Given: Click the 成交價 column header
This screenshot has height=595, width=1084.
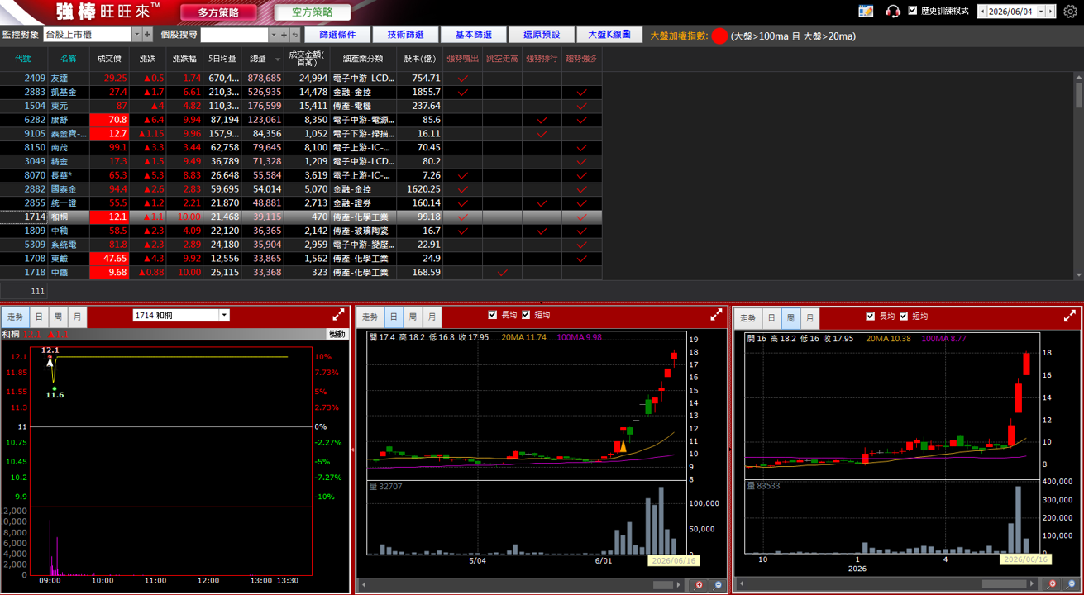Looking at the screenshot, I should tap(109, 59).
